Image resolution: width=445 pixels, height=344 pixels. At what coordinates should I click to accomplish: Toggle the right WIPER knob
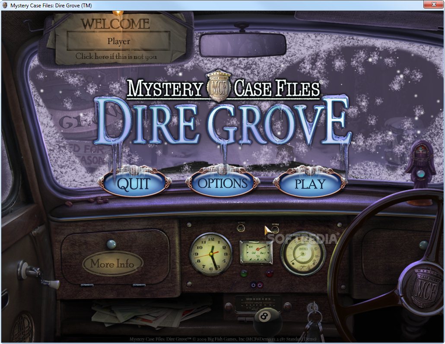point(275,228)
